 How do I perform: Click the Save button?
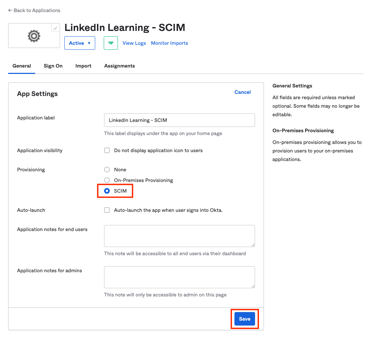[244, 319]
